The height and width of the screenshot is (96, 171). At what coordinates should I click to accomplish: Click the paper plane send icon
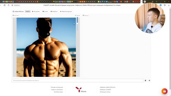(149, 81)
